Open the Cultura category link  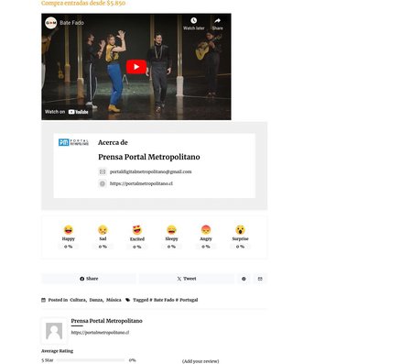point(78,300)
